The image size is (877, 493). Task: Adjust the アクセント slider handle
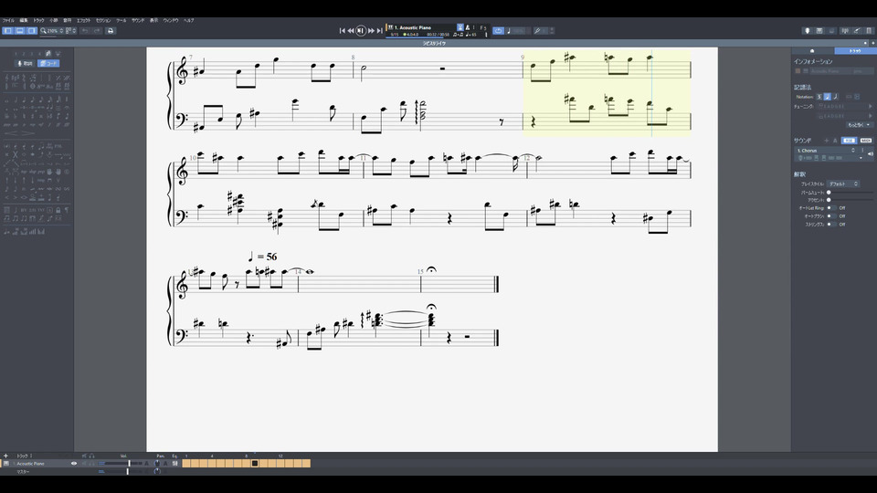click(829, 200)
